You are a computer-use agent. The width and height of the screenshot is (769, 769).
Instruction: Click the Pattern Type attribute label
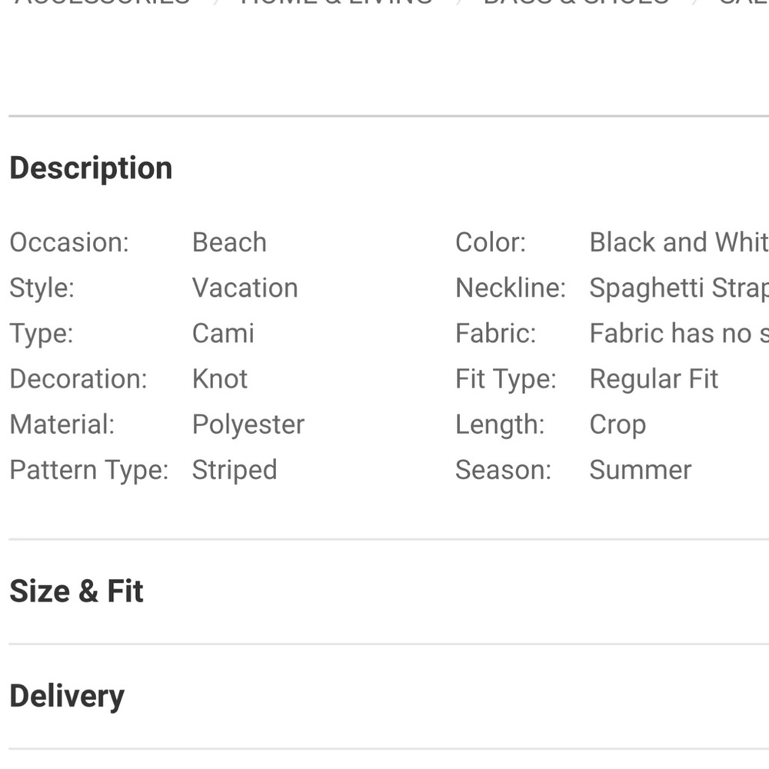88,470
